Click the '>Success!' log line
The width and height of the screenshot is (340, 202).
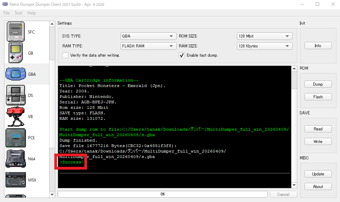tap(72, 162)
